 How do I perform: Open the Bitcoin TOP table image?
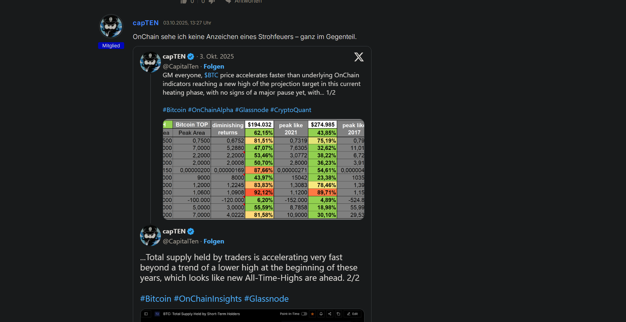click(263, 169)
